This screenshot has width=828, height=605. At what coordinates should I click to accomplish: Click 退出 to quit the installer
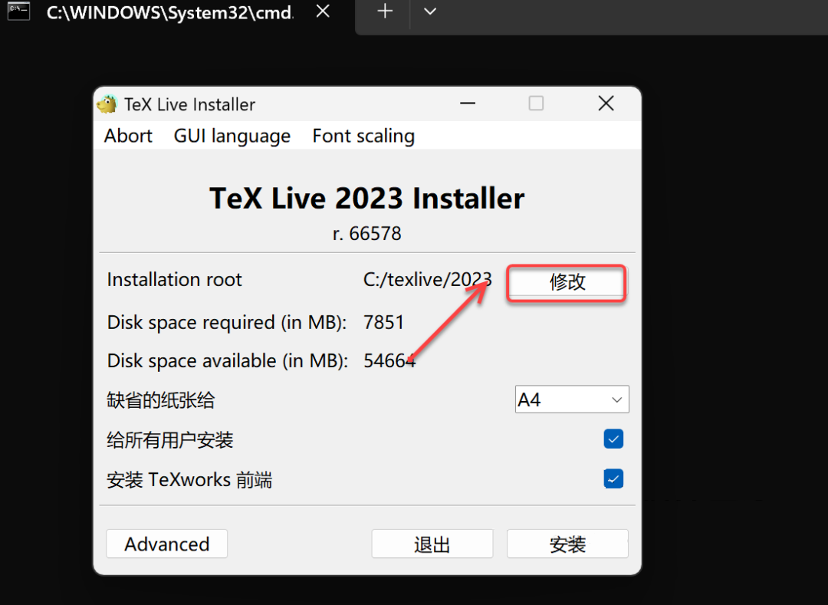(432, 544)
